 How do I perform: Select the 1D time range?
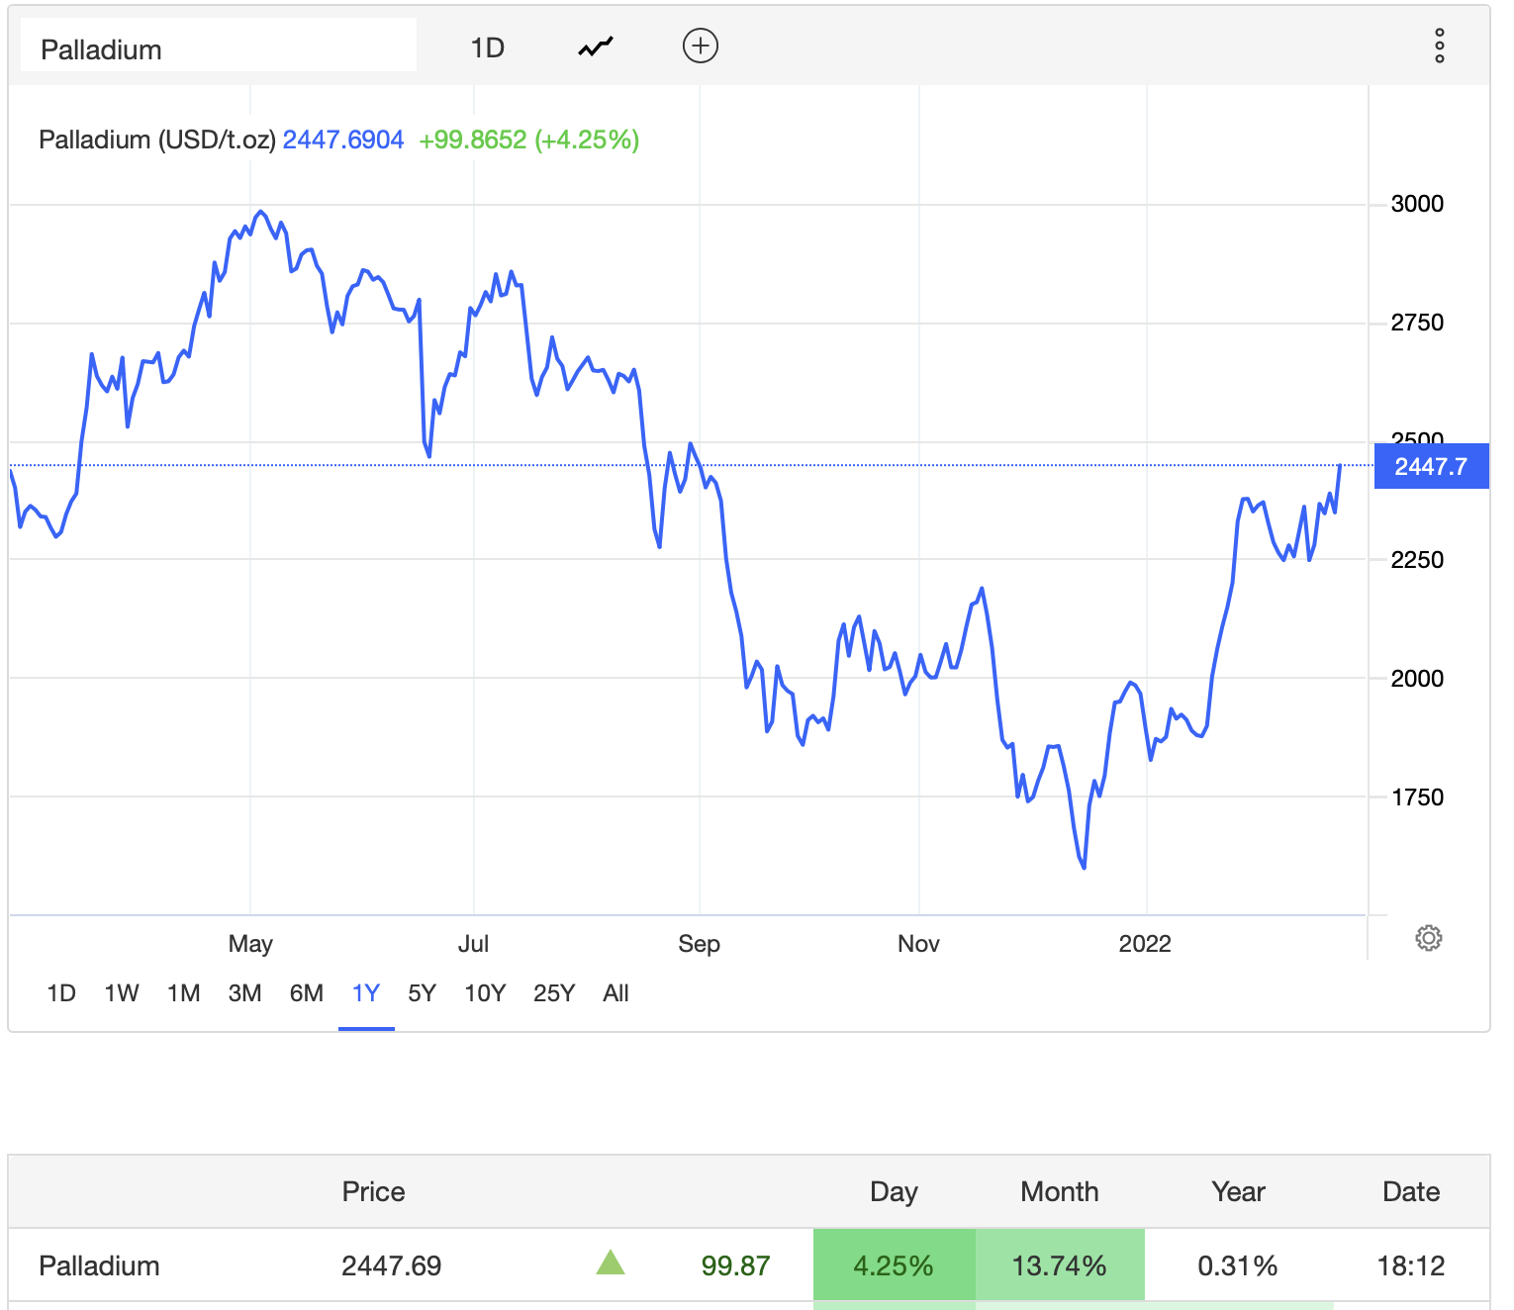pyautogui.click(x=61, y=992)
